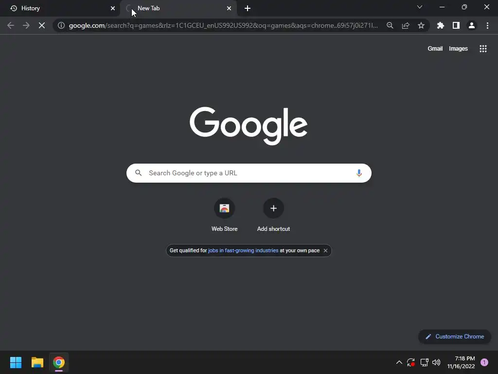
Task: Share this page icon
Action: [406, 25]
